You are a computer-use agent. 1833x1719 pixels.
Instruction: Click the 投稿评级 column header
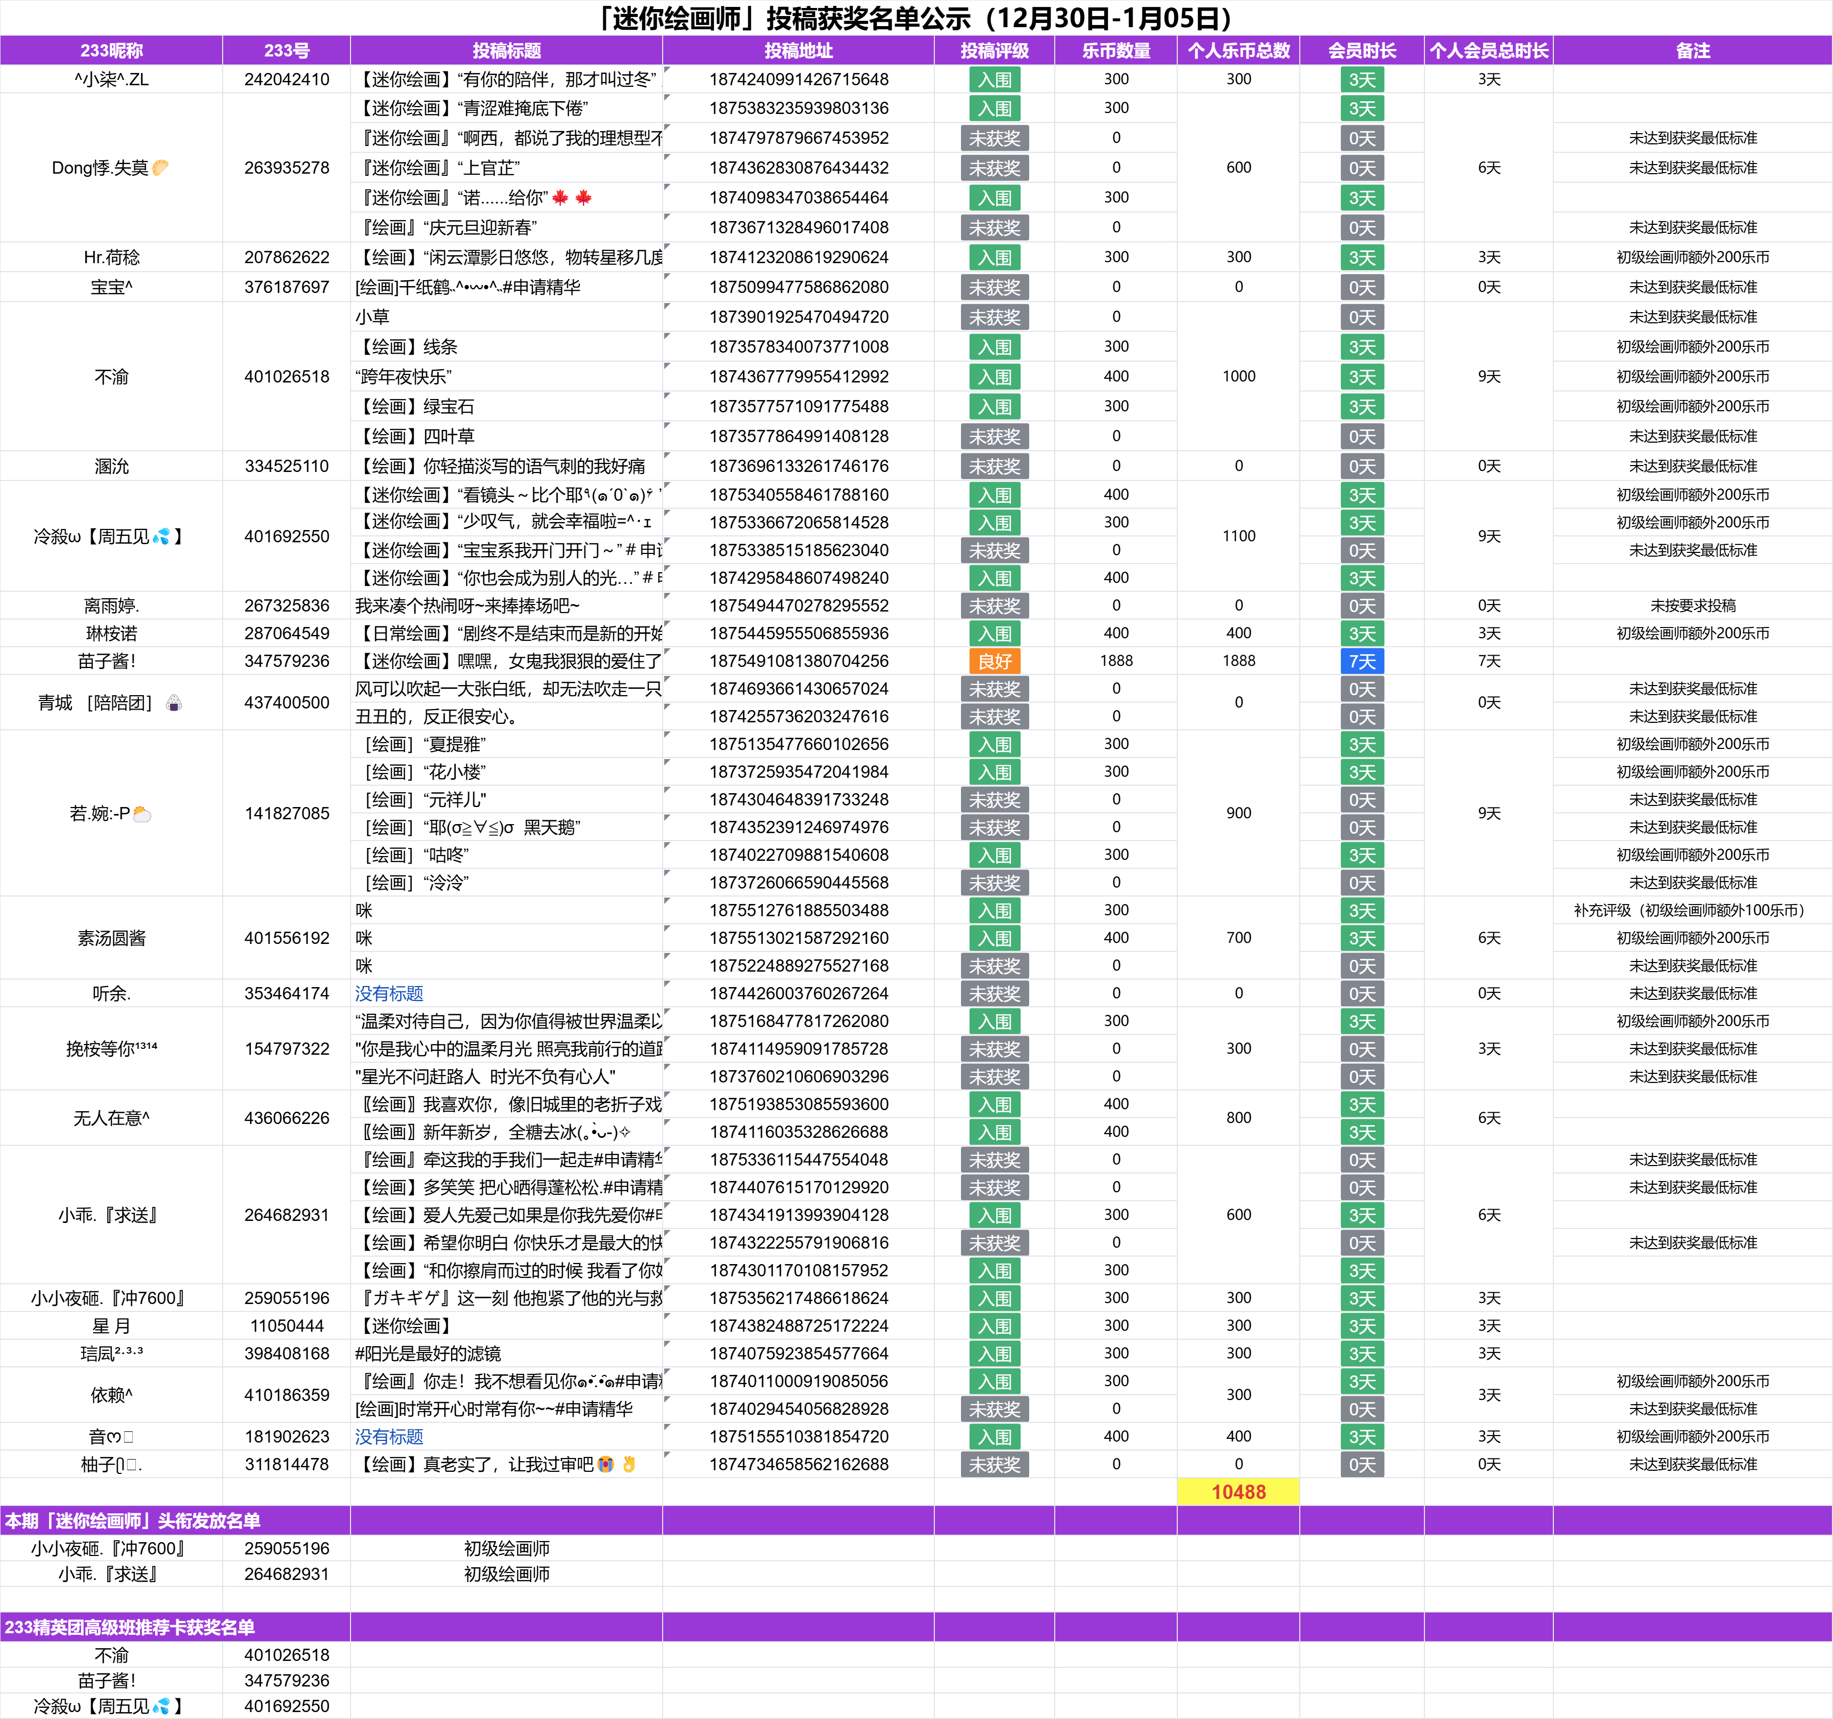pyautogui.click(x=994, y=51)
